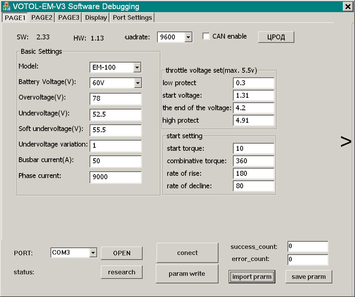Image resolution: width=355 pixels, height=297 pixels.
Task: Click the right arrow to go to next page
Action: point(346,142)
